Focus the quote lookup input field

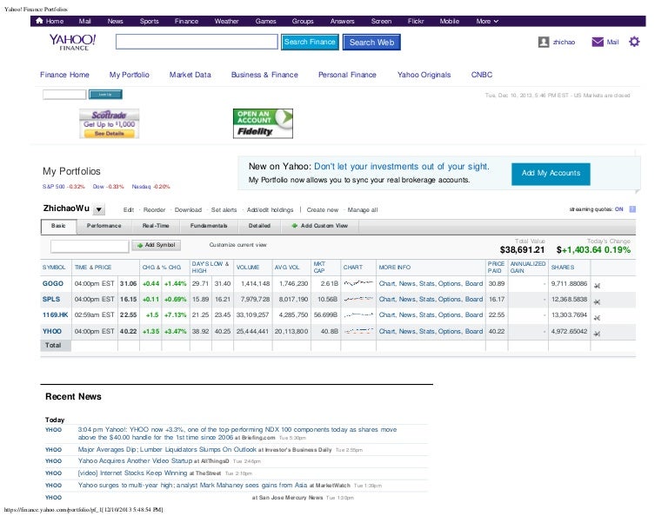(64, 95)
